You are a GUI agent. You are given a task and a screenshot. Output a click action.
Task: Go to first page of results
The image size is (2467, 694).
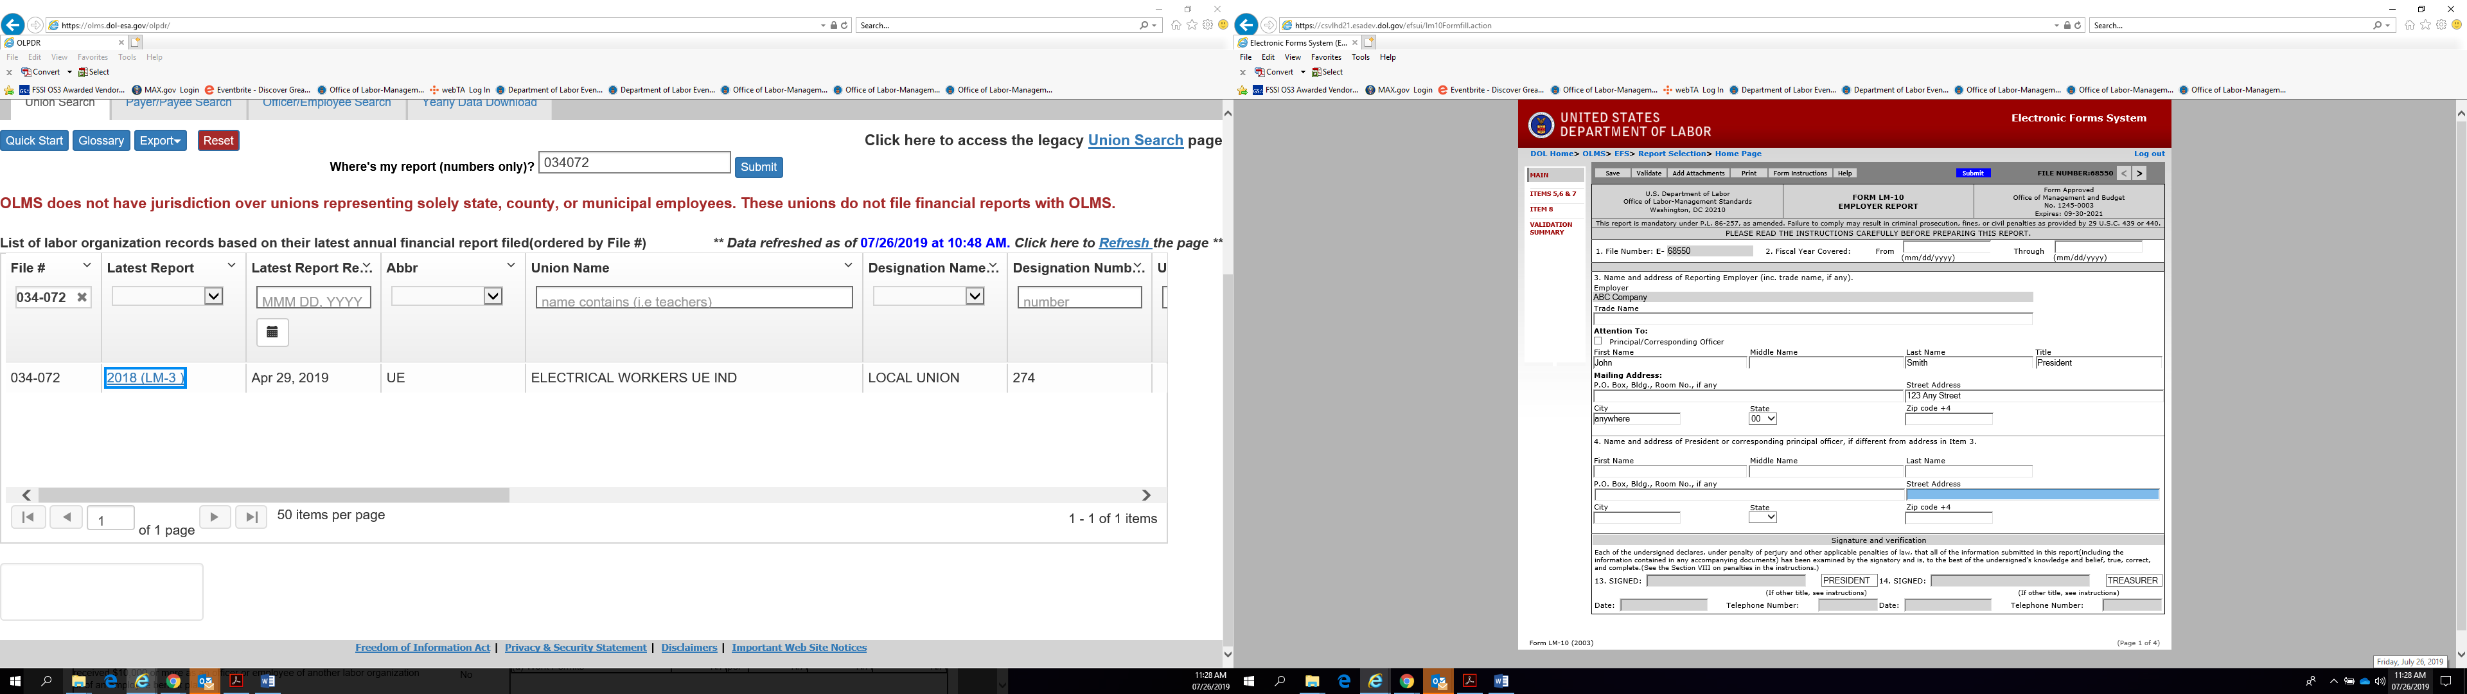pos(28,517)
